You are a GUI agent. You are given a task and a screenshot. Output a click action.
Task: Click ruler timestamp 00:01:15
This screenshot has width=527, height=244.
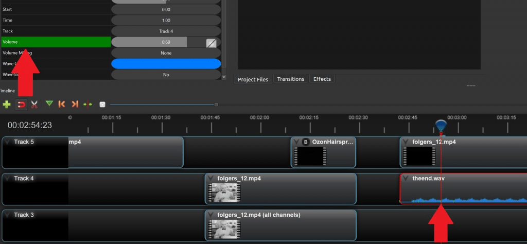click(x=111, y=118)
